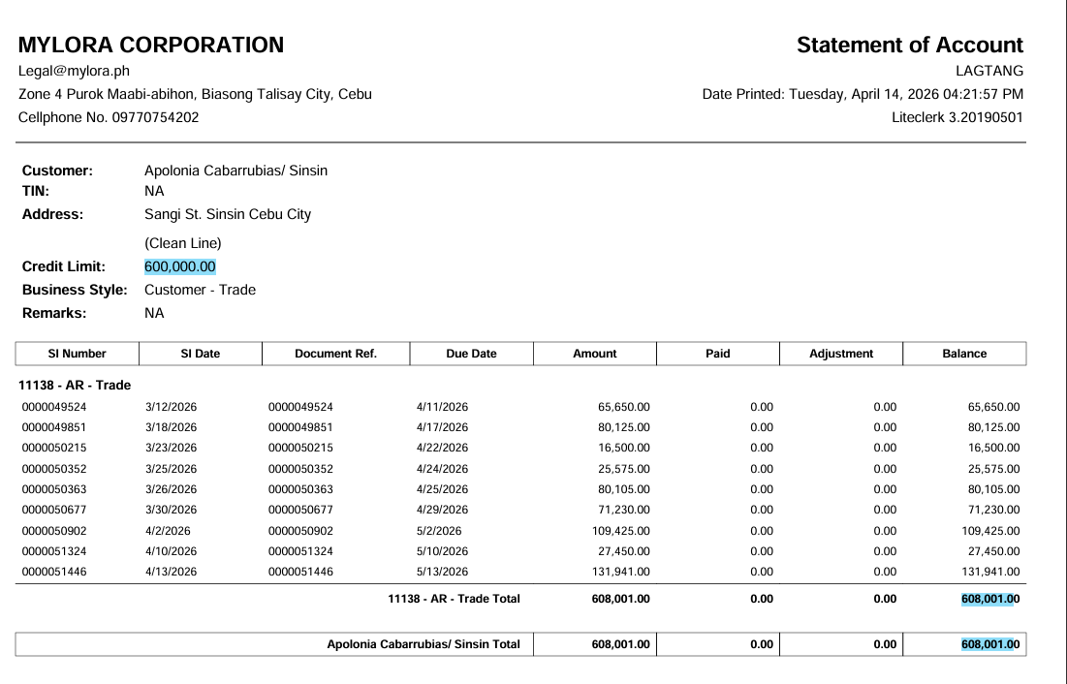The width and height of the screenshot is (1067, 684).
Task: Click highlighted AR Trade Total balance 608,001.00
Action: (x=989, y=599)
